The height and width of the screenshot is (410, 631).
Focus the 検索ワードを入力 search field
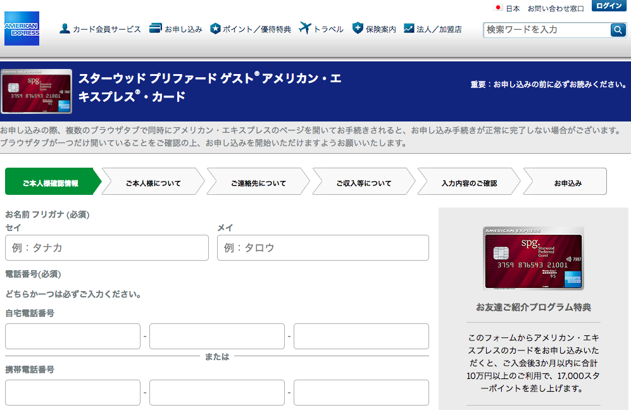pos(547,30)
